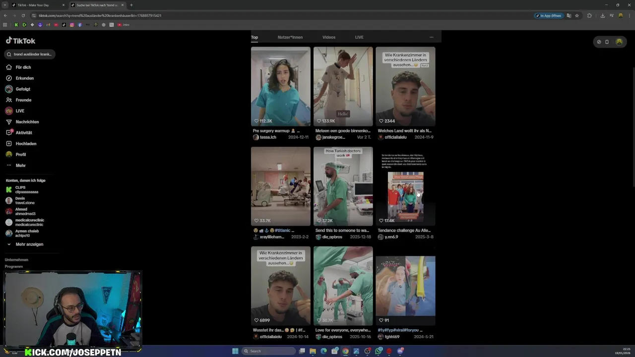Image resolution: width=635 pixels, height=357 pixels.
Task: Open the LIVE sidebar entry
Action: click(15, 111)
